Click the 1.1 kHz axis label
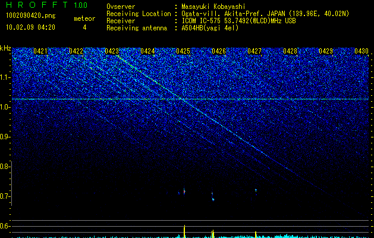 [5, 77]
